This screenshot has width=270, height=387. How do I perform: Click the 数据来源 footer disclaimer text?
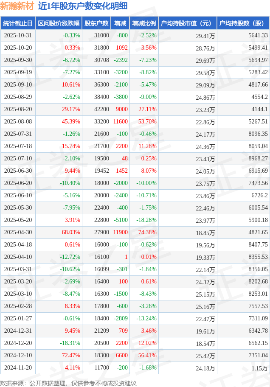click(x=68, y=383)
